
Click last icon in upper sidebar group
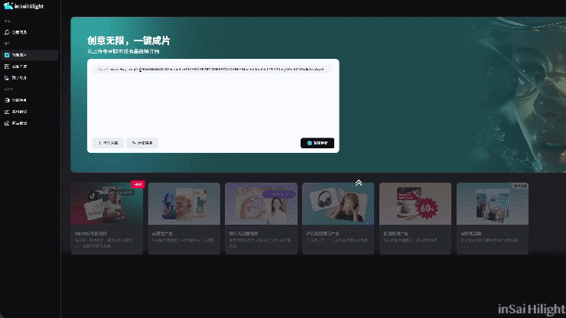7,77
